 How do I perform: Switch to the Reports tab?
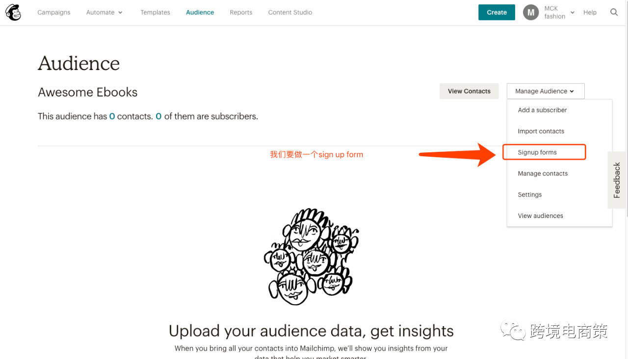(241, 12)
